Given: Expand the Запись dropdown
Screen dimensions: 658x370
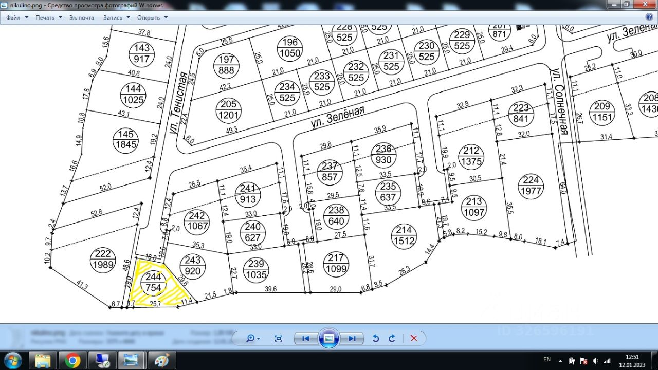Looking at the screenshot, I should 116,17.
